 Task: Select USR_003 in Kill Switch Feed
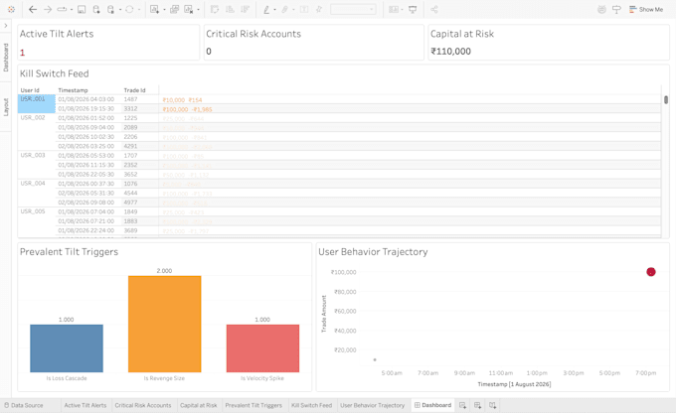point(37,165)
